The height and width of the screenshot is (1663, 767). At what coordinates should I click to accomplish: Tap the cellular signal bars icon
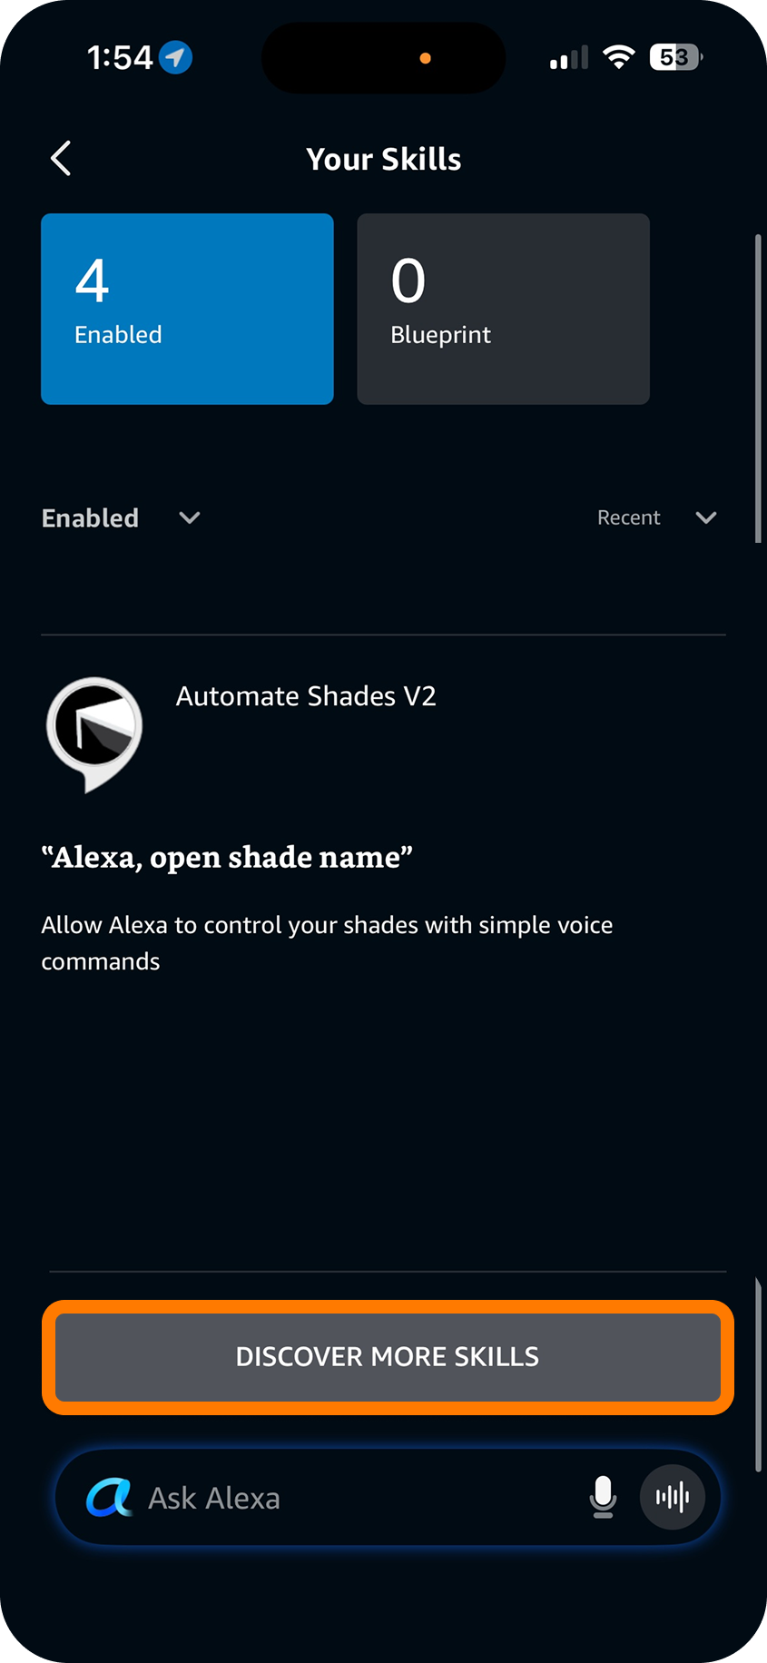[569, 58]
